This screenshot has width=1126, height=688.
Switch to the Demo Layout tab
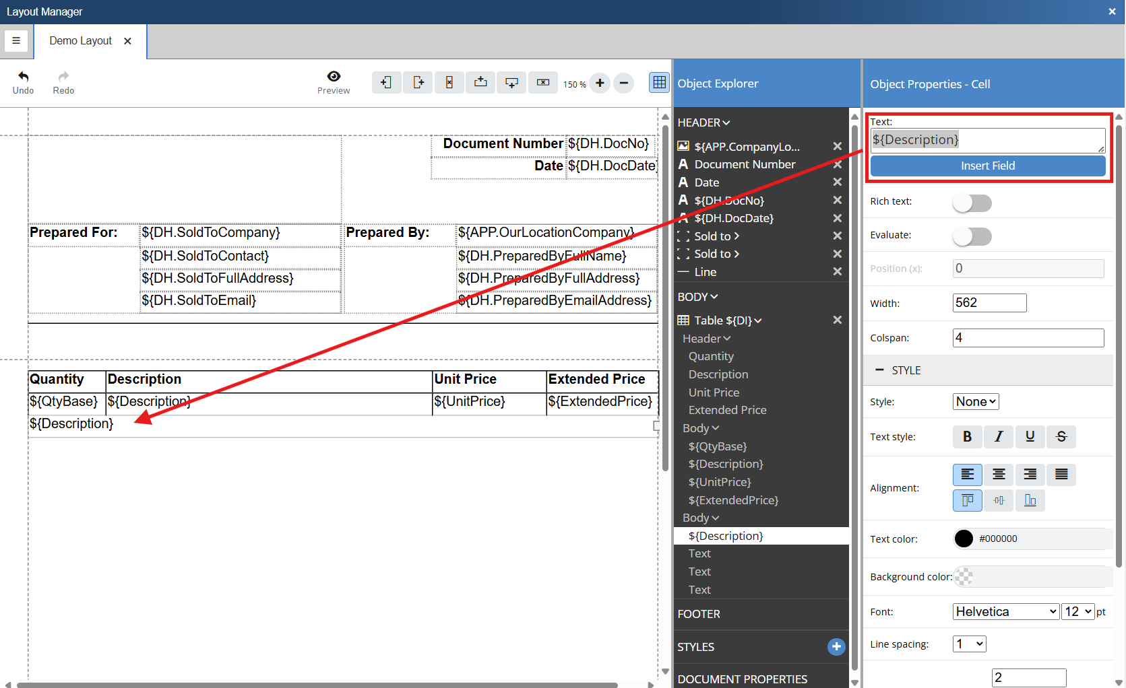pyautogui.click(x=81, y=41)
